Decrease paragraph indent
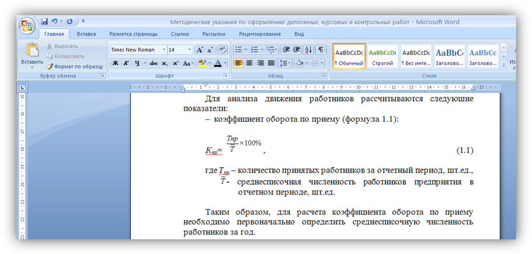532x254 pixels. [286, 50]
